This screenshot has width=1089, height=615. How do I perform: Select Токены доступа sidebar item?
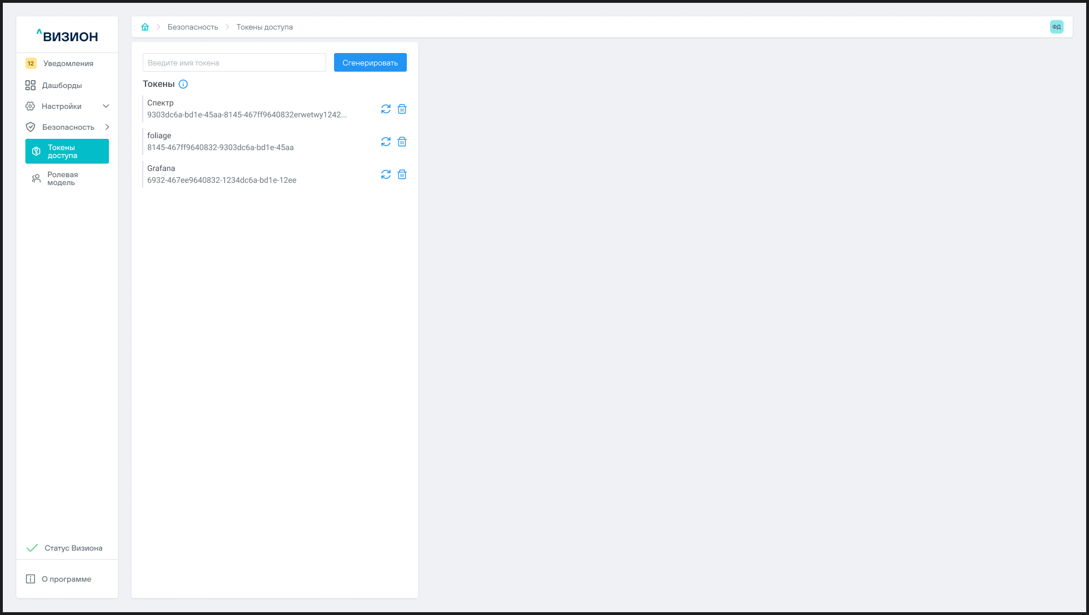point(67,151)
